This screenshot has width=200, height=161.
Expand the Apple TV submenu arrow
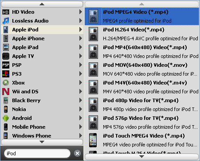pos(81,56)
